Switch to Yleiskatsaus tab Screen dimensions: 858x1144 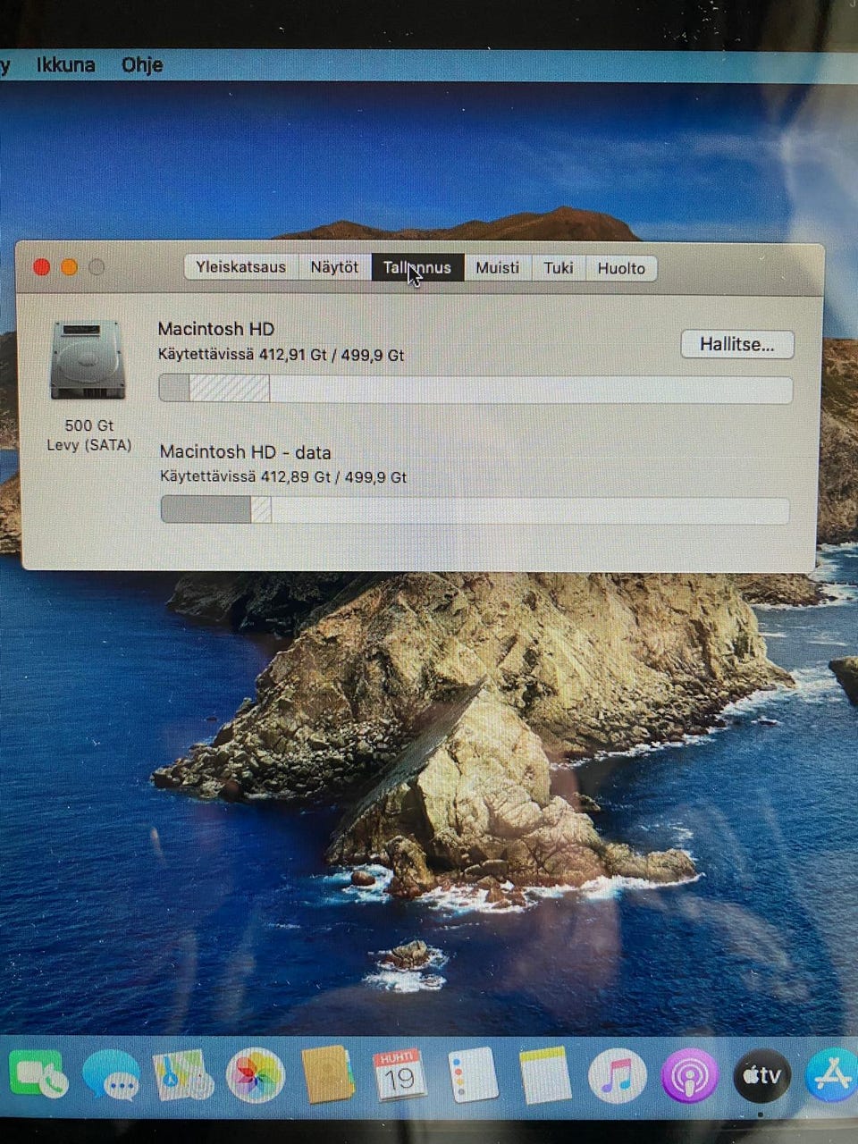(x=241, y=267)
